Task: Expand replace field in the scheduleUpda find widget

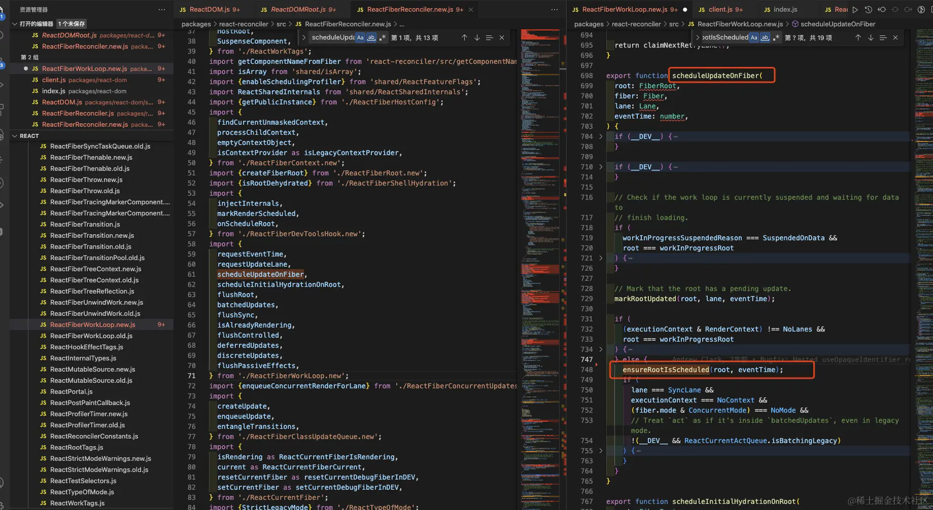Action: click(304, 38)
